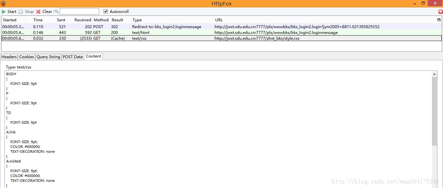Click 'TEXT-DECORATION: none' under A:visited
This screenshot has width=443, height=188.
click(x=32, y=181)
